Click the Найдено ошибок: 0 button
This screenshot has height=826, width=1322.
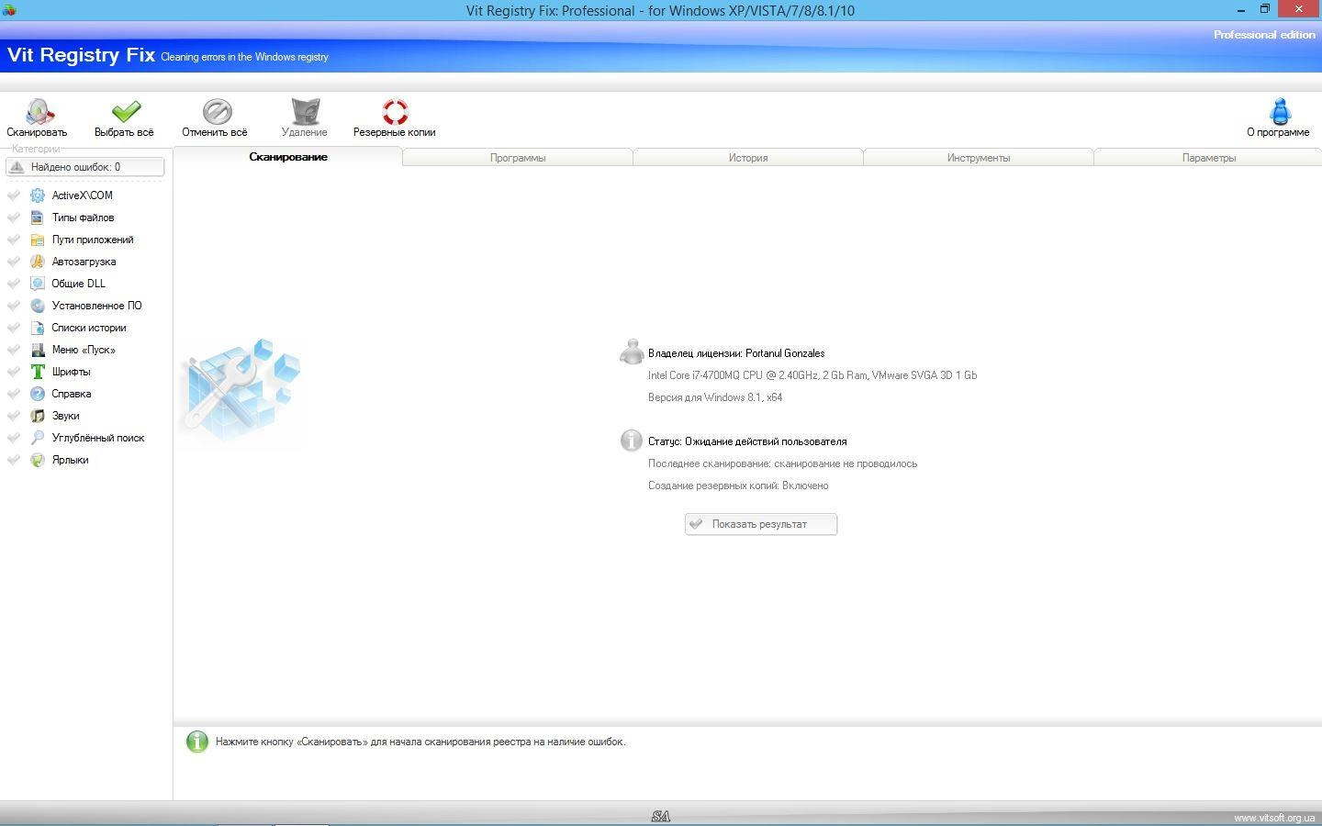[85, 167]
